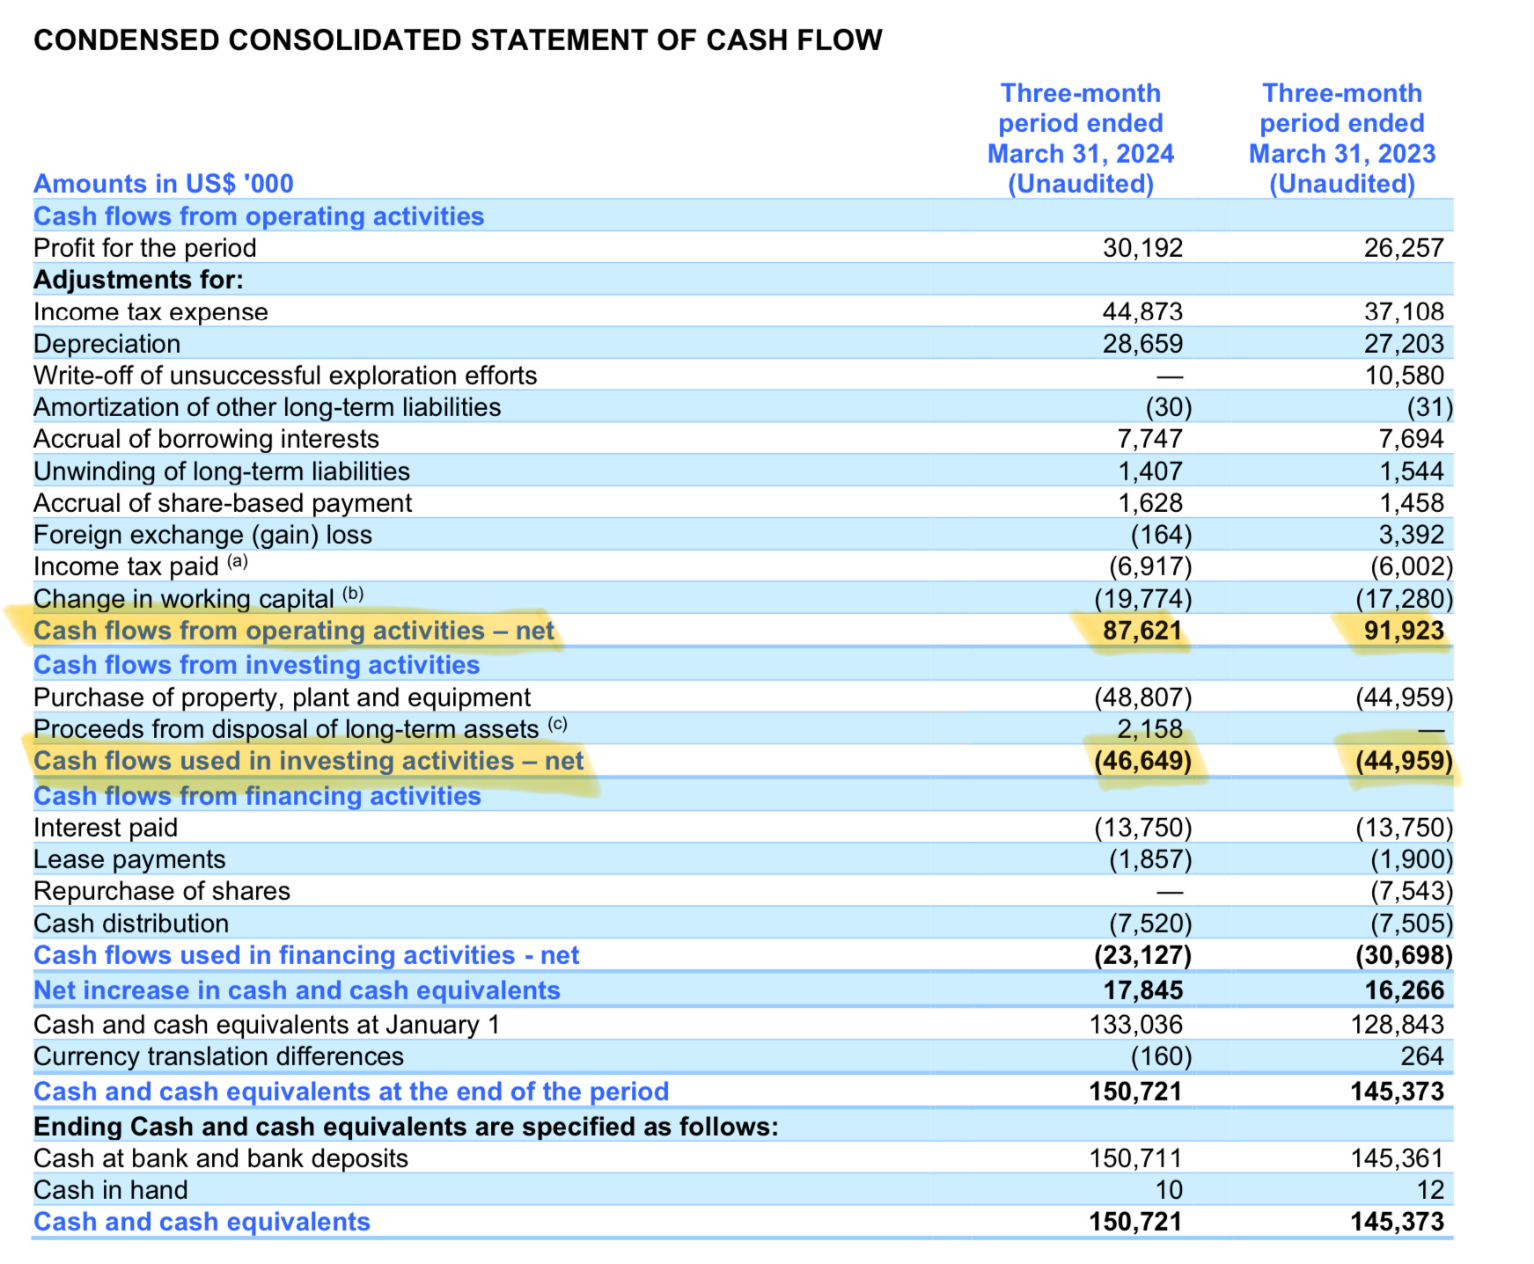Select highlighted operating cash flow 87,621
This screenshot has height=1264, width=1534.
[1143, 631]
